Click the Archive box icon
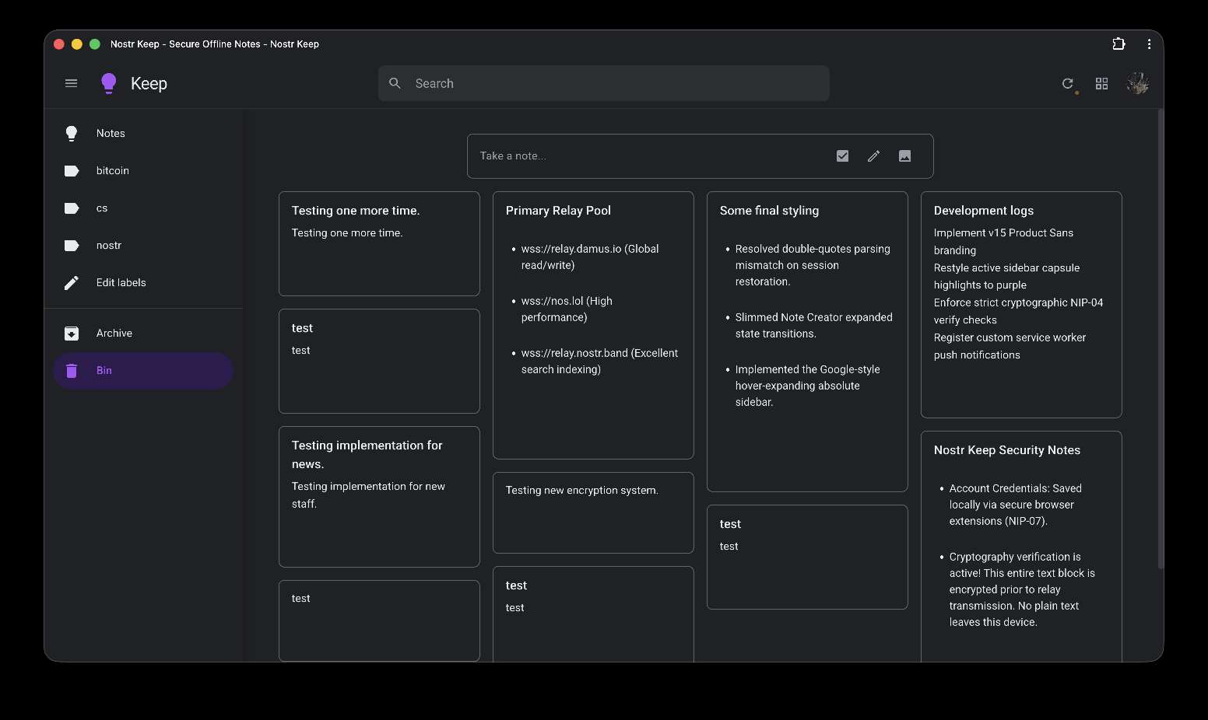This screenshot has height=720, width=1208. tap(72, 334)
